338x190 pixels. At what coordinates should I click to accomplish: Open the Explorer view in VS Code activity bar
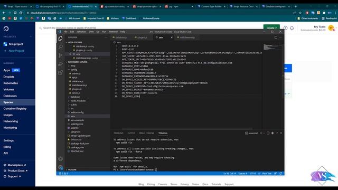(x=61, y=39)
